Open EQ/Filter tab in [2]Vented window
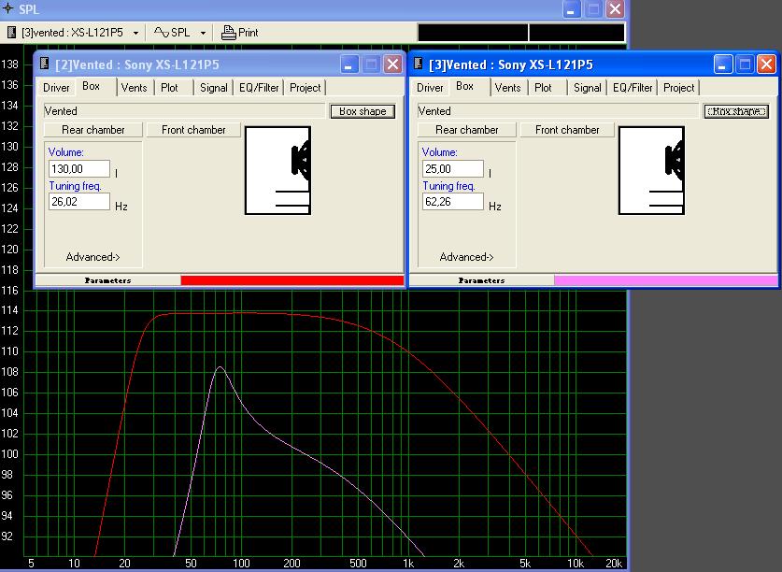 [259, 88]
